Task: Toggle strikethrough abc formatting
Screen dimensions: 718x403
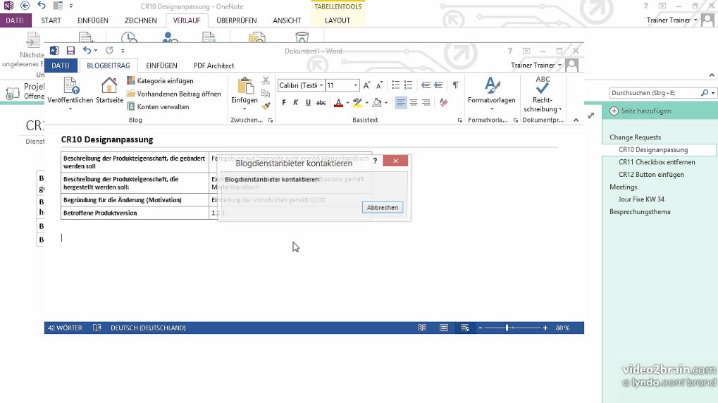Action: pos(321,103)
